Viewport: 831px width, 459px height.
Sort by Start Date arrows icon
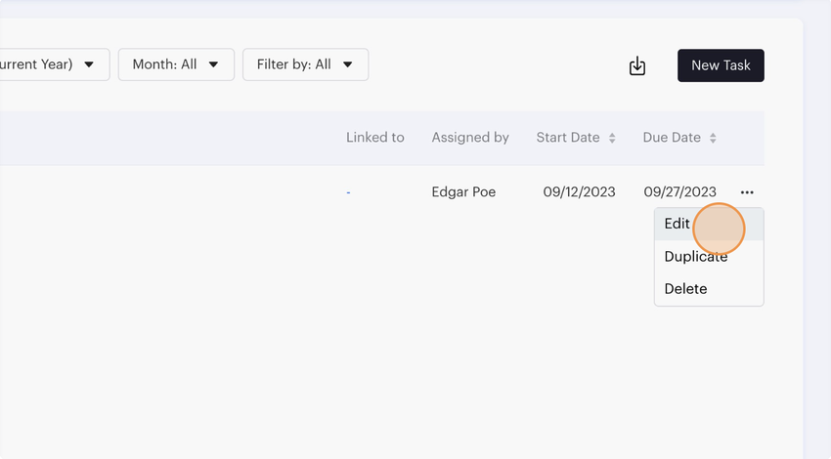[x=612, y=139]
